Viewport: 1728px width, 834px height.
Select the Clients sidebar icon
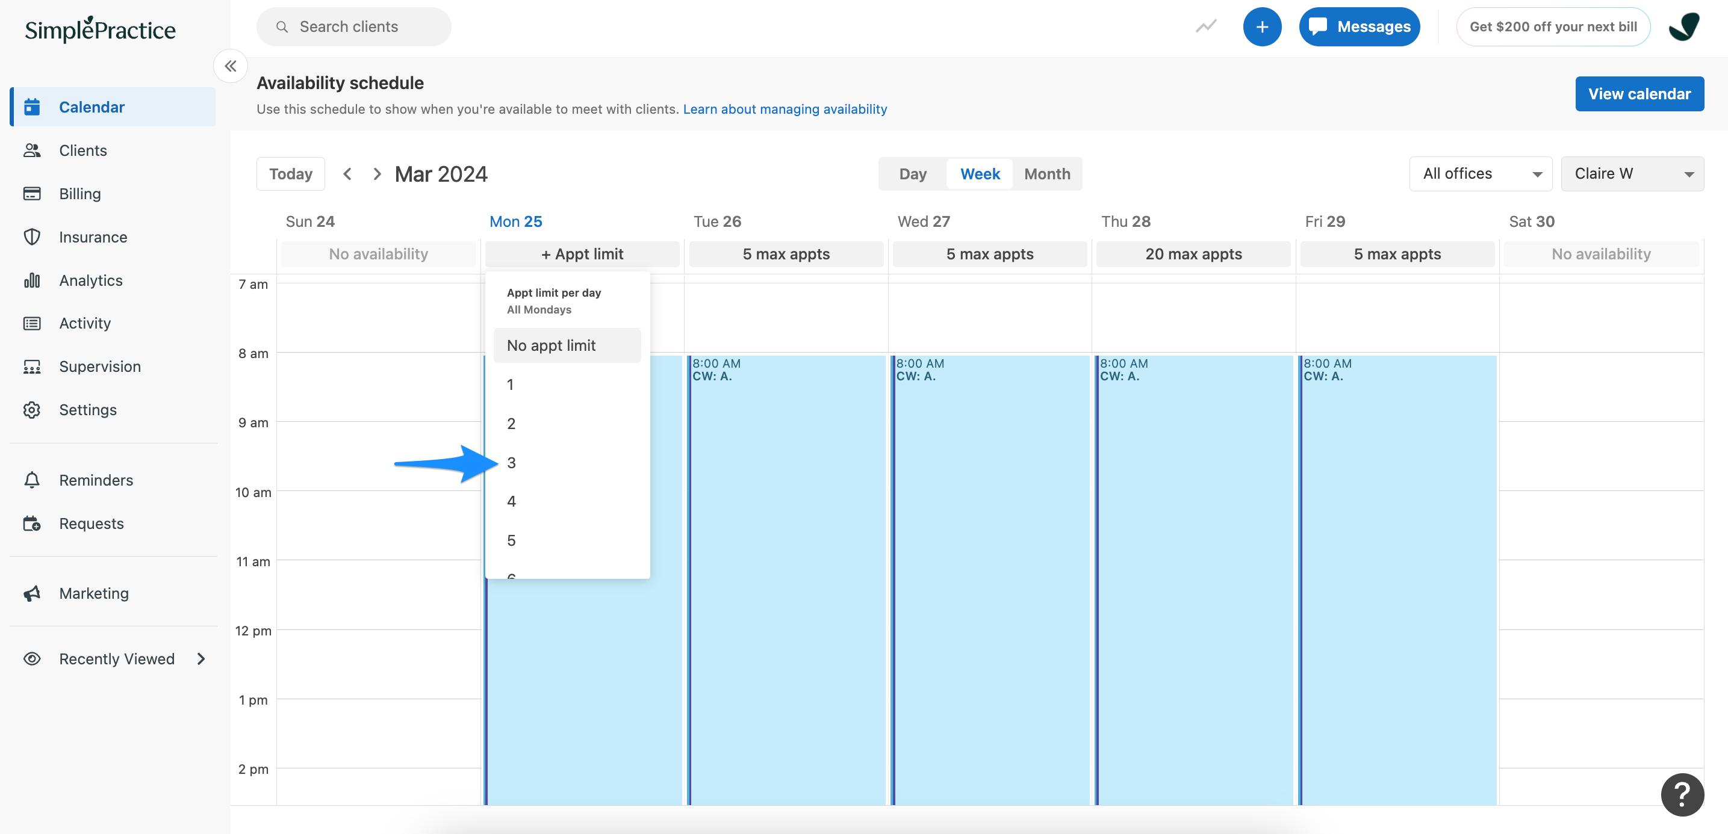31,150
